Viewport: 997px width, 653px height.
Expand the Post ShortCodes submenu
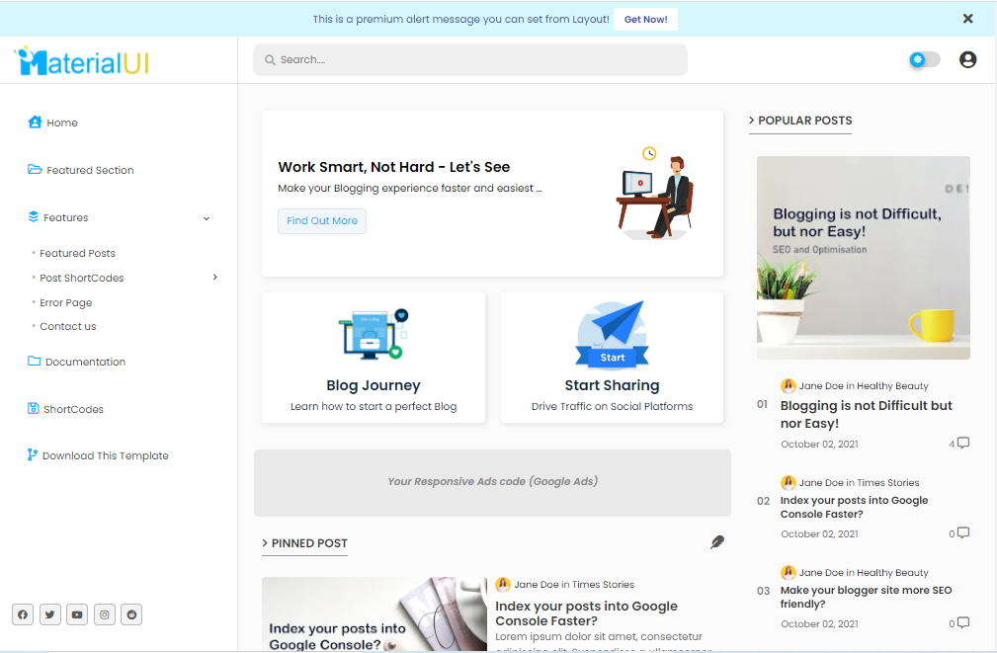(214, 278)
